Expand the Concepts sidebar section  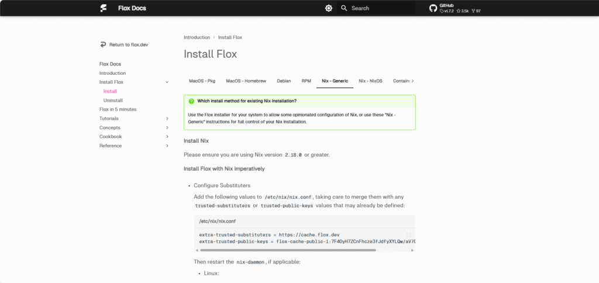tap(167, 127)
